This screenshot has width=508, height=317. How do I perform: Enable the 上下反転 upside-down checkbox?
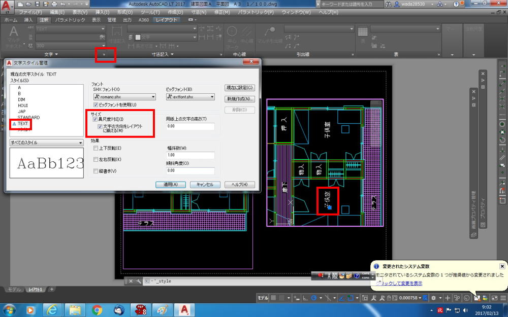(x=96, y=148)
